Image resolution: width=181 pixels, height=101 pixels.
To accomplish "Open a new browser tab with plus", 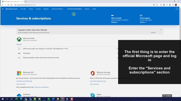I will [26, 2].
